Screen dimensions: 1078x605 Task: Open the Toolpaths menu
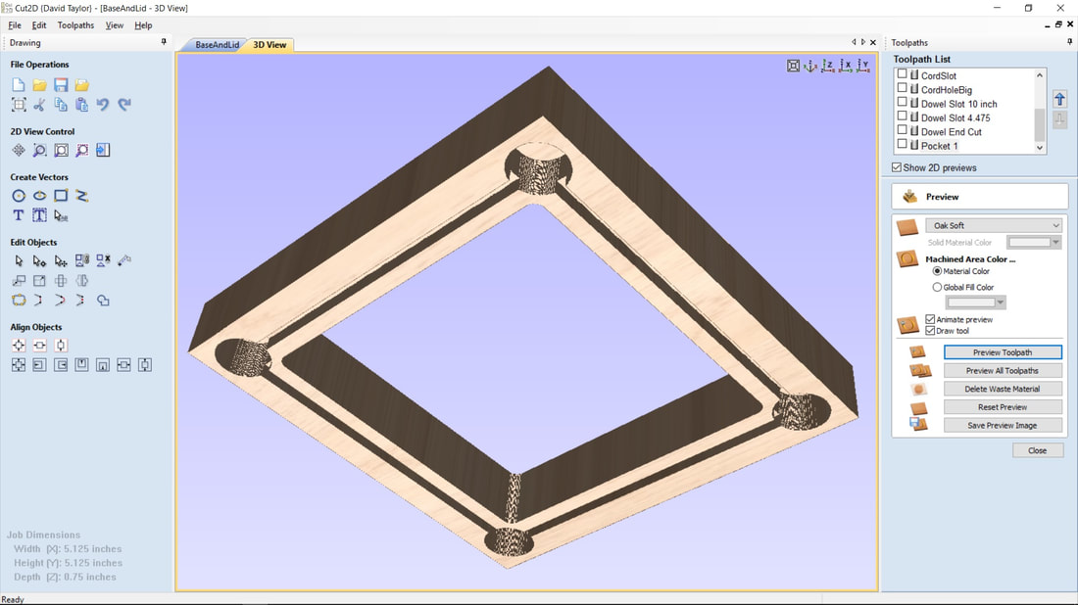coord(75,25)
